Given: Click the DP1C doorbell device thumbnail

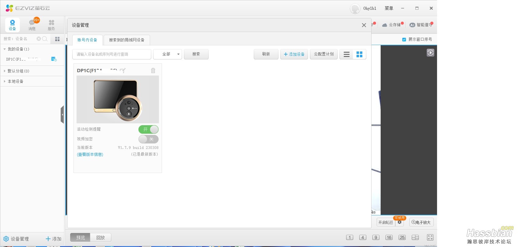Looking at the screenshot, I should (118, 99).
